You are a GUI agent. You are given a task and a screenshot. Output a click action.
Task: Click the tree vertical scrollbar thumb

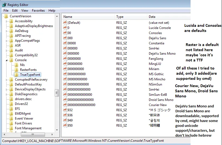[57, 93]
